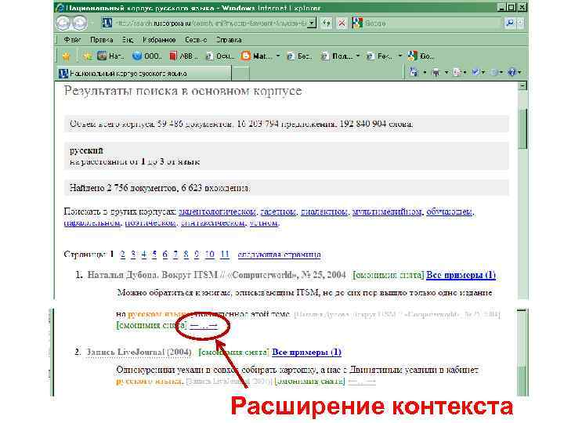Go to results page 10
This screenshot has height=423, width=564.
209,255
